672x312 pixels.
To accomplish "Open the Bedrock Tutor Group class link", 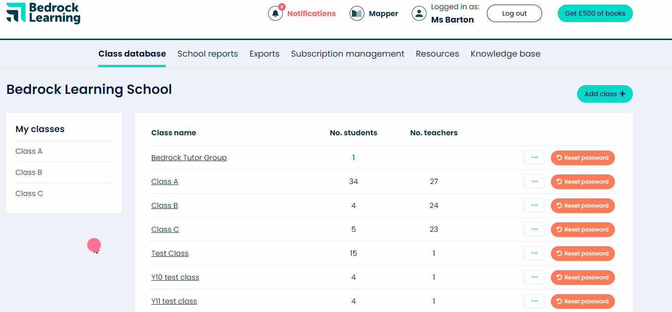I will (189, 158).
